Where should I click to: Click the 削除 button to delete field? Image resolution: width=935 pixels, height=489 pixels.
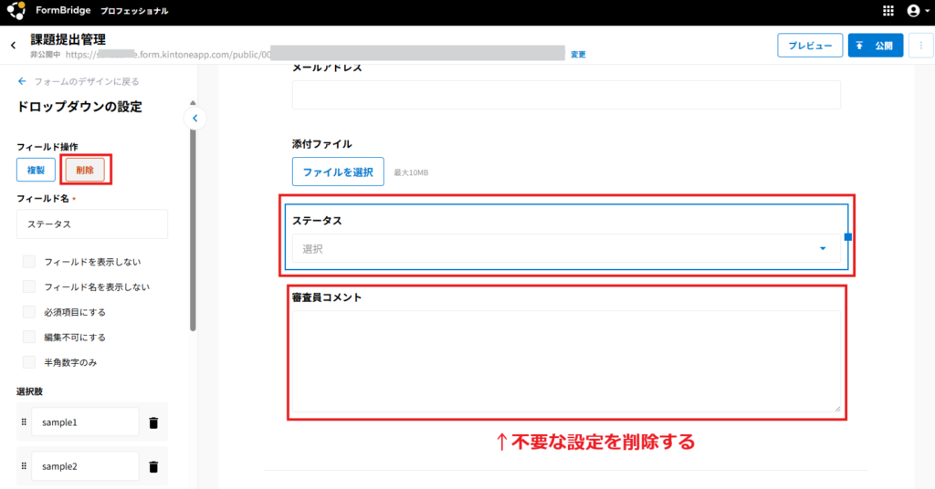click(85, 170)
